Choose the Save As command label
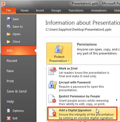120x122 pixels. click(x=18, y=27)
